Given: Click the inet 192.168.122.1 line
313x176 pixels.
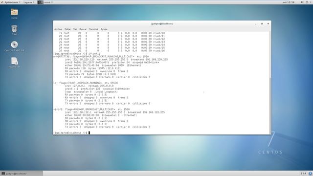Looking at the screenshot, I should coord(115,112).
